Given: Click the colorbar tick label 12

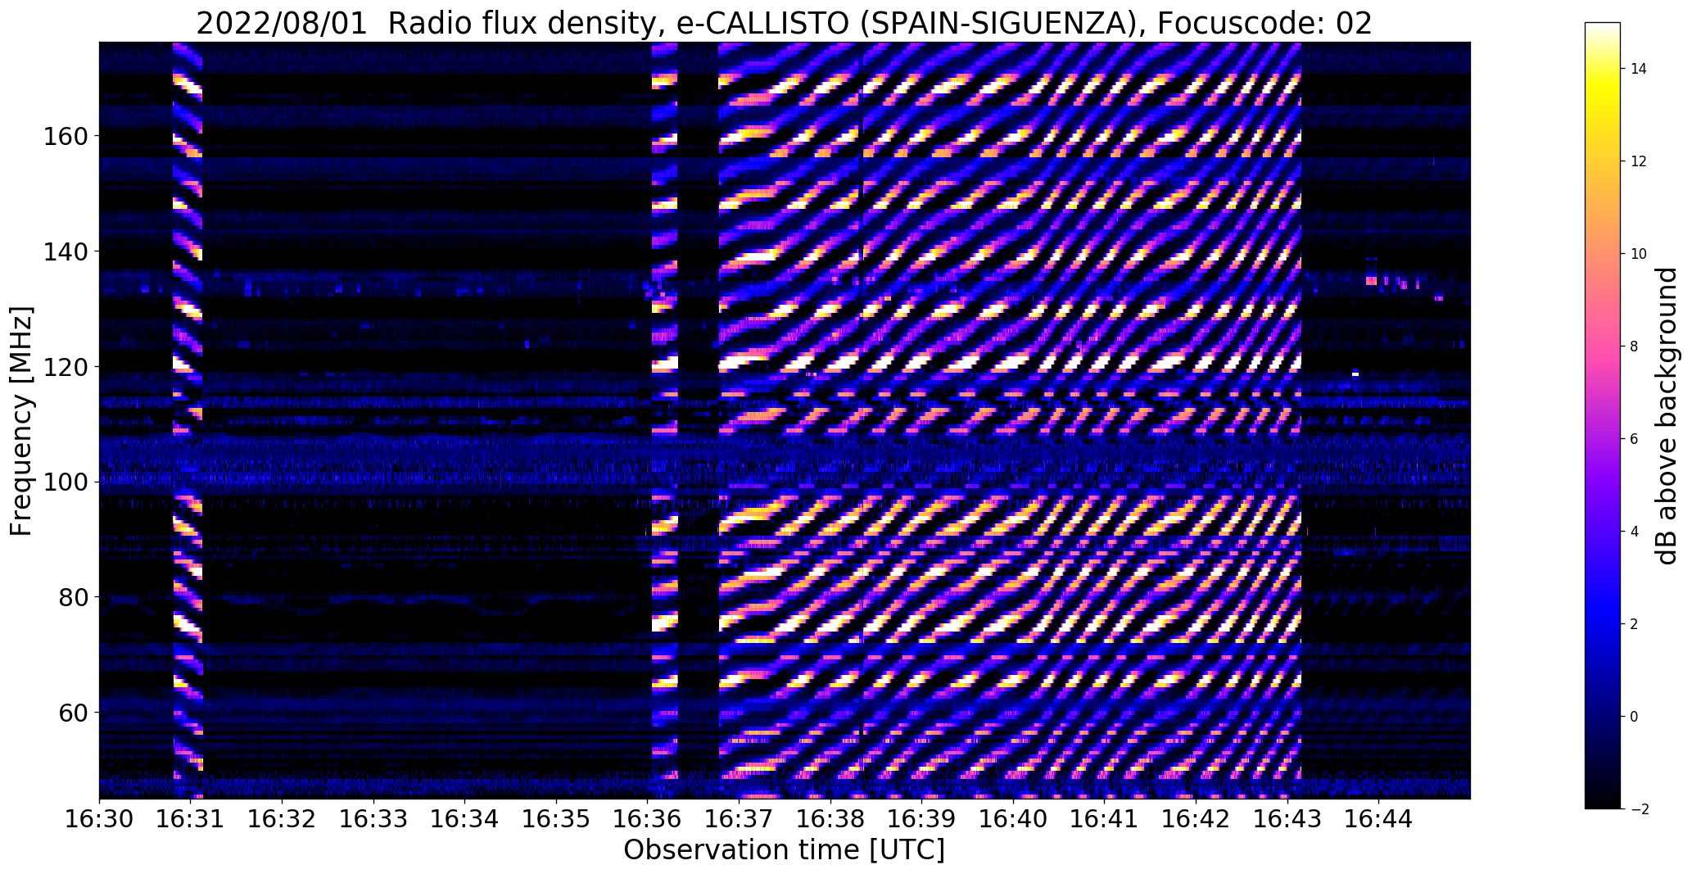Looking at the screenshot, I should point(1639,161).
